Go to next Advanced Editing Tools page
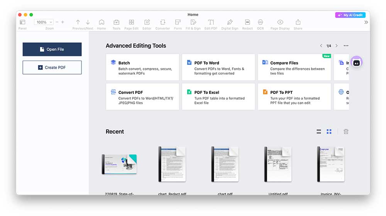Image resolution: width=386 pixels, height=216 pixels. click(337, 46)
